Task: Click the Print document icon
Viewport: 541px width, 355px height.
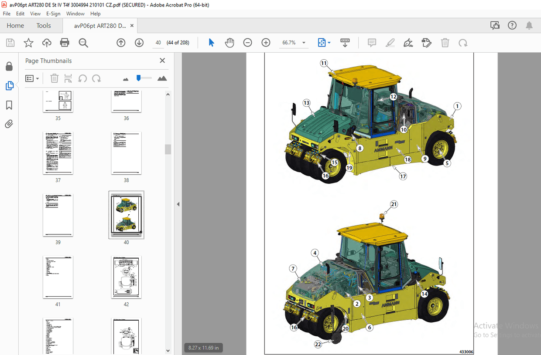Action: click(65, 42)
